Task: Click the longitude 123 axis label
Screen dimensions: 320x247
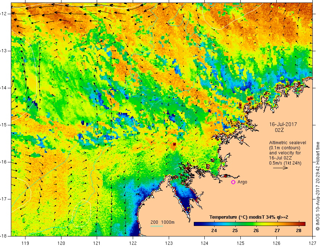Action: [x=169, y=243]
